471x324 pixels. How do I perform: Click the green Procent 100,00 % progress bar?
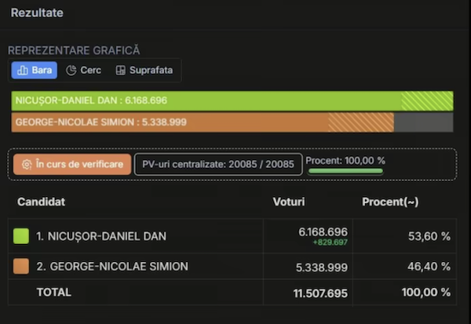click(345, 170)
